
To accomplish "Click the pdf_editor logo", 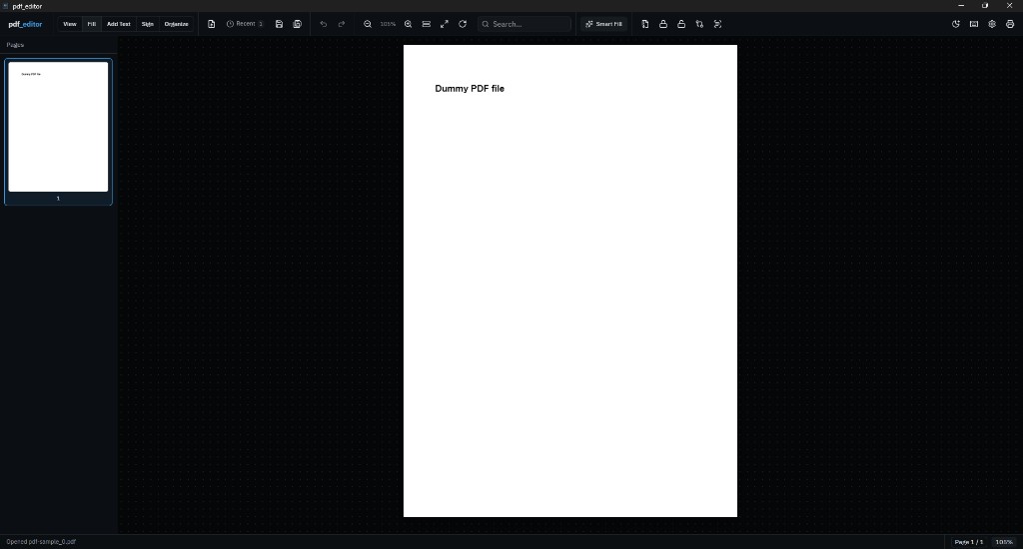I will click(25, 24).
